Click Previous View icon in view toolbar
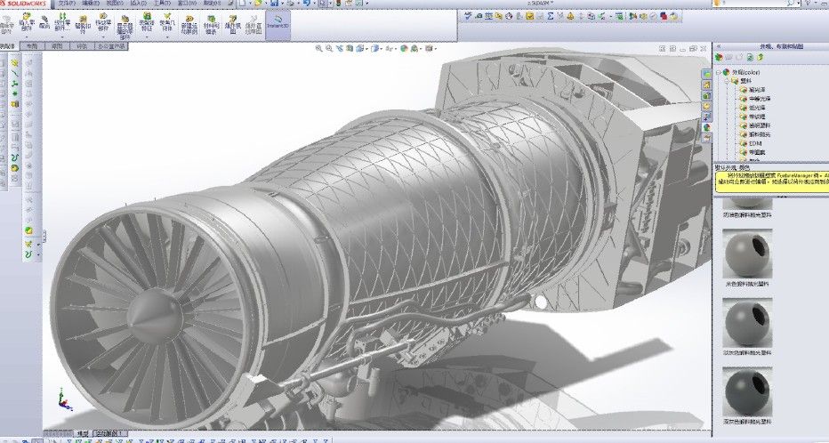Image resolution: width=829 pixels, height=443 pixels. click(x=340, y=49)
